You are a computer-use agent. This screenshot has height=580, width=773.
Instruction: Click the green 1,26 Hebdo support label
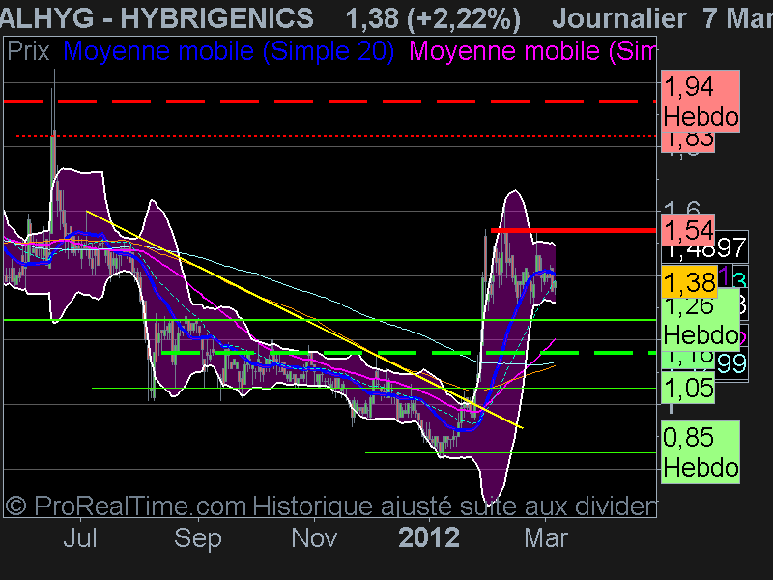701,322
